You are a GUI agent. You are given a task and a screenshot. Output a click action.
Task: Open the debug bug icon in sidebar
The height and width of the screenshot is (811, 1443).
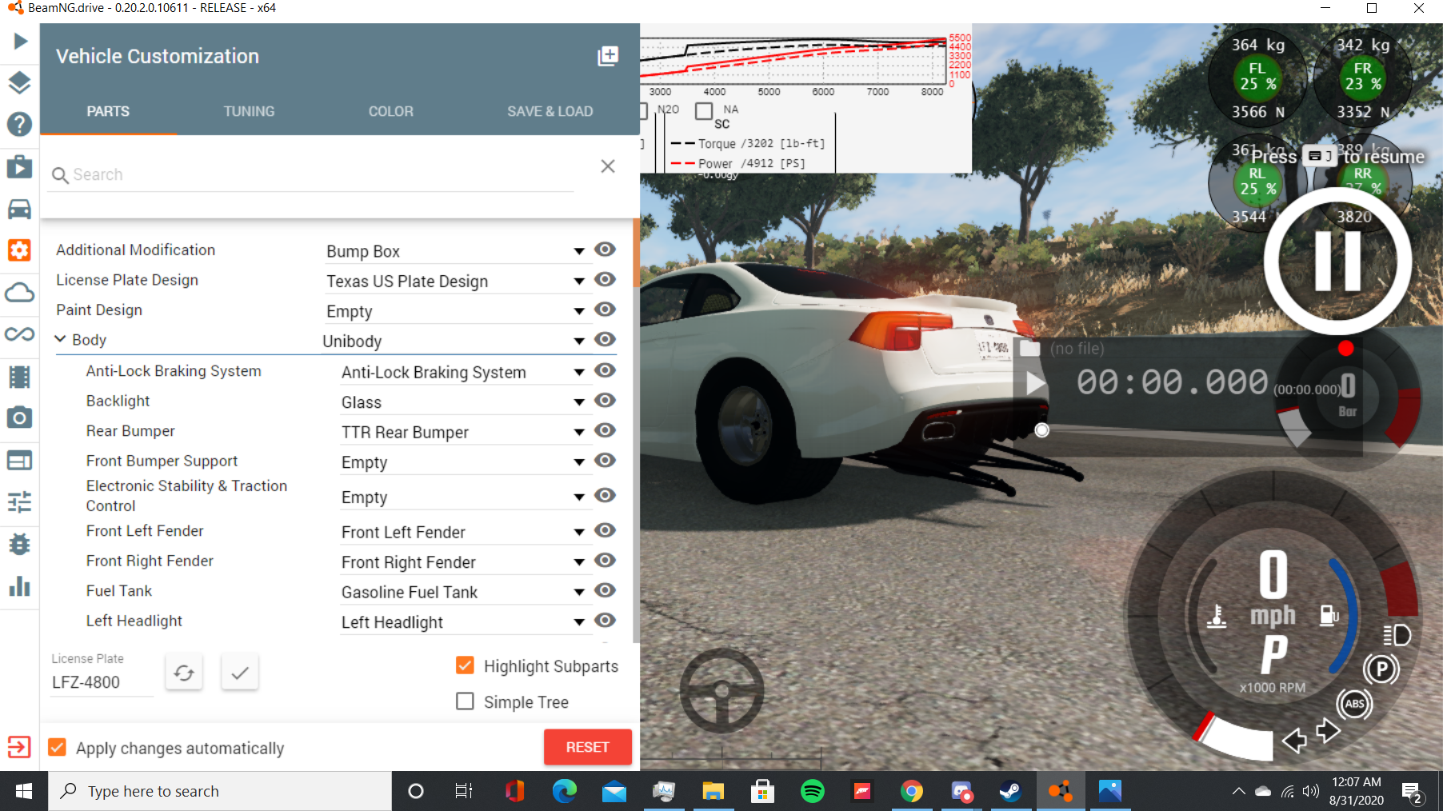19,544
